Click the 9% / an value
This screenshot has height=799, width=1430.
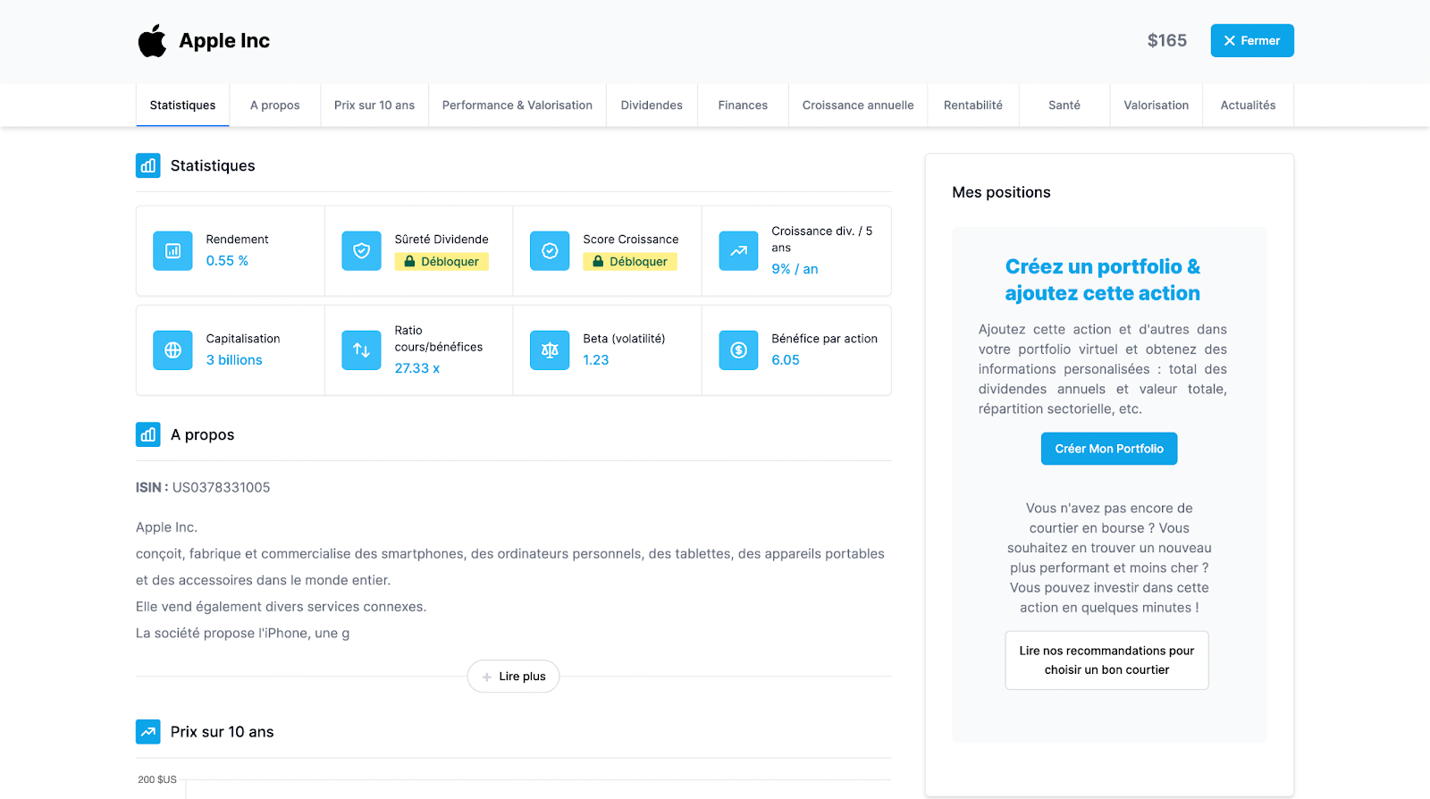[x=795, y=269]
